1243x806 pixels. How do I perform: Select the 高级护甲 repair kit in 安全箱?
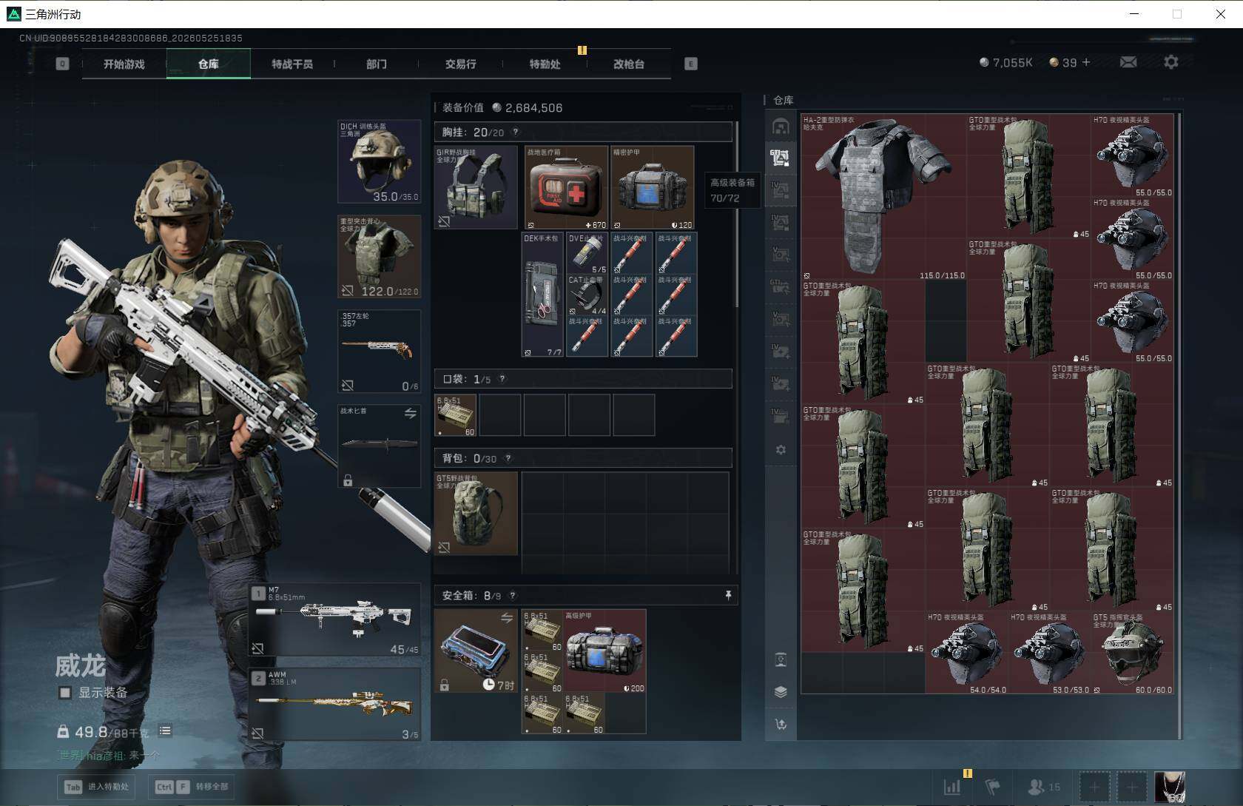click(605, 651)
